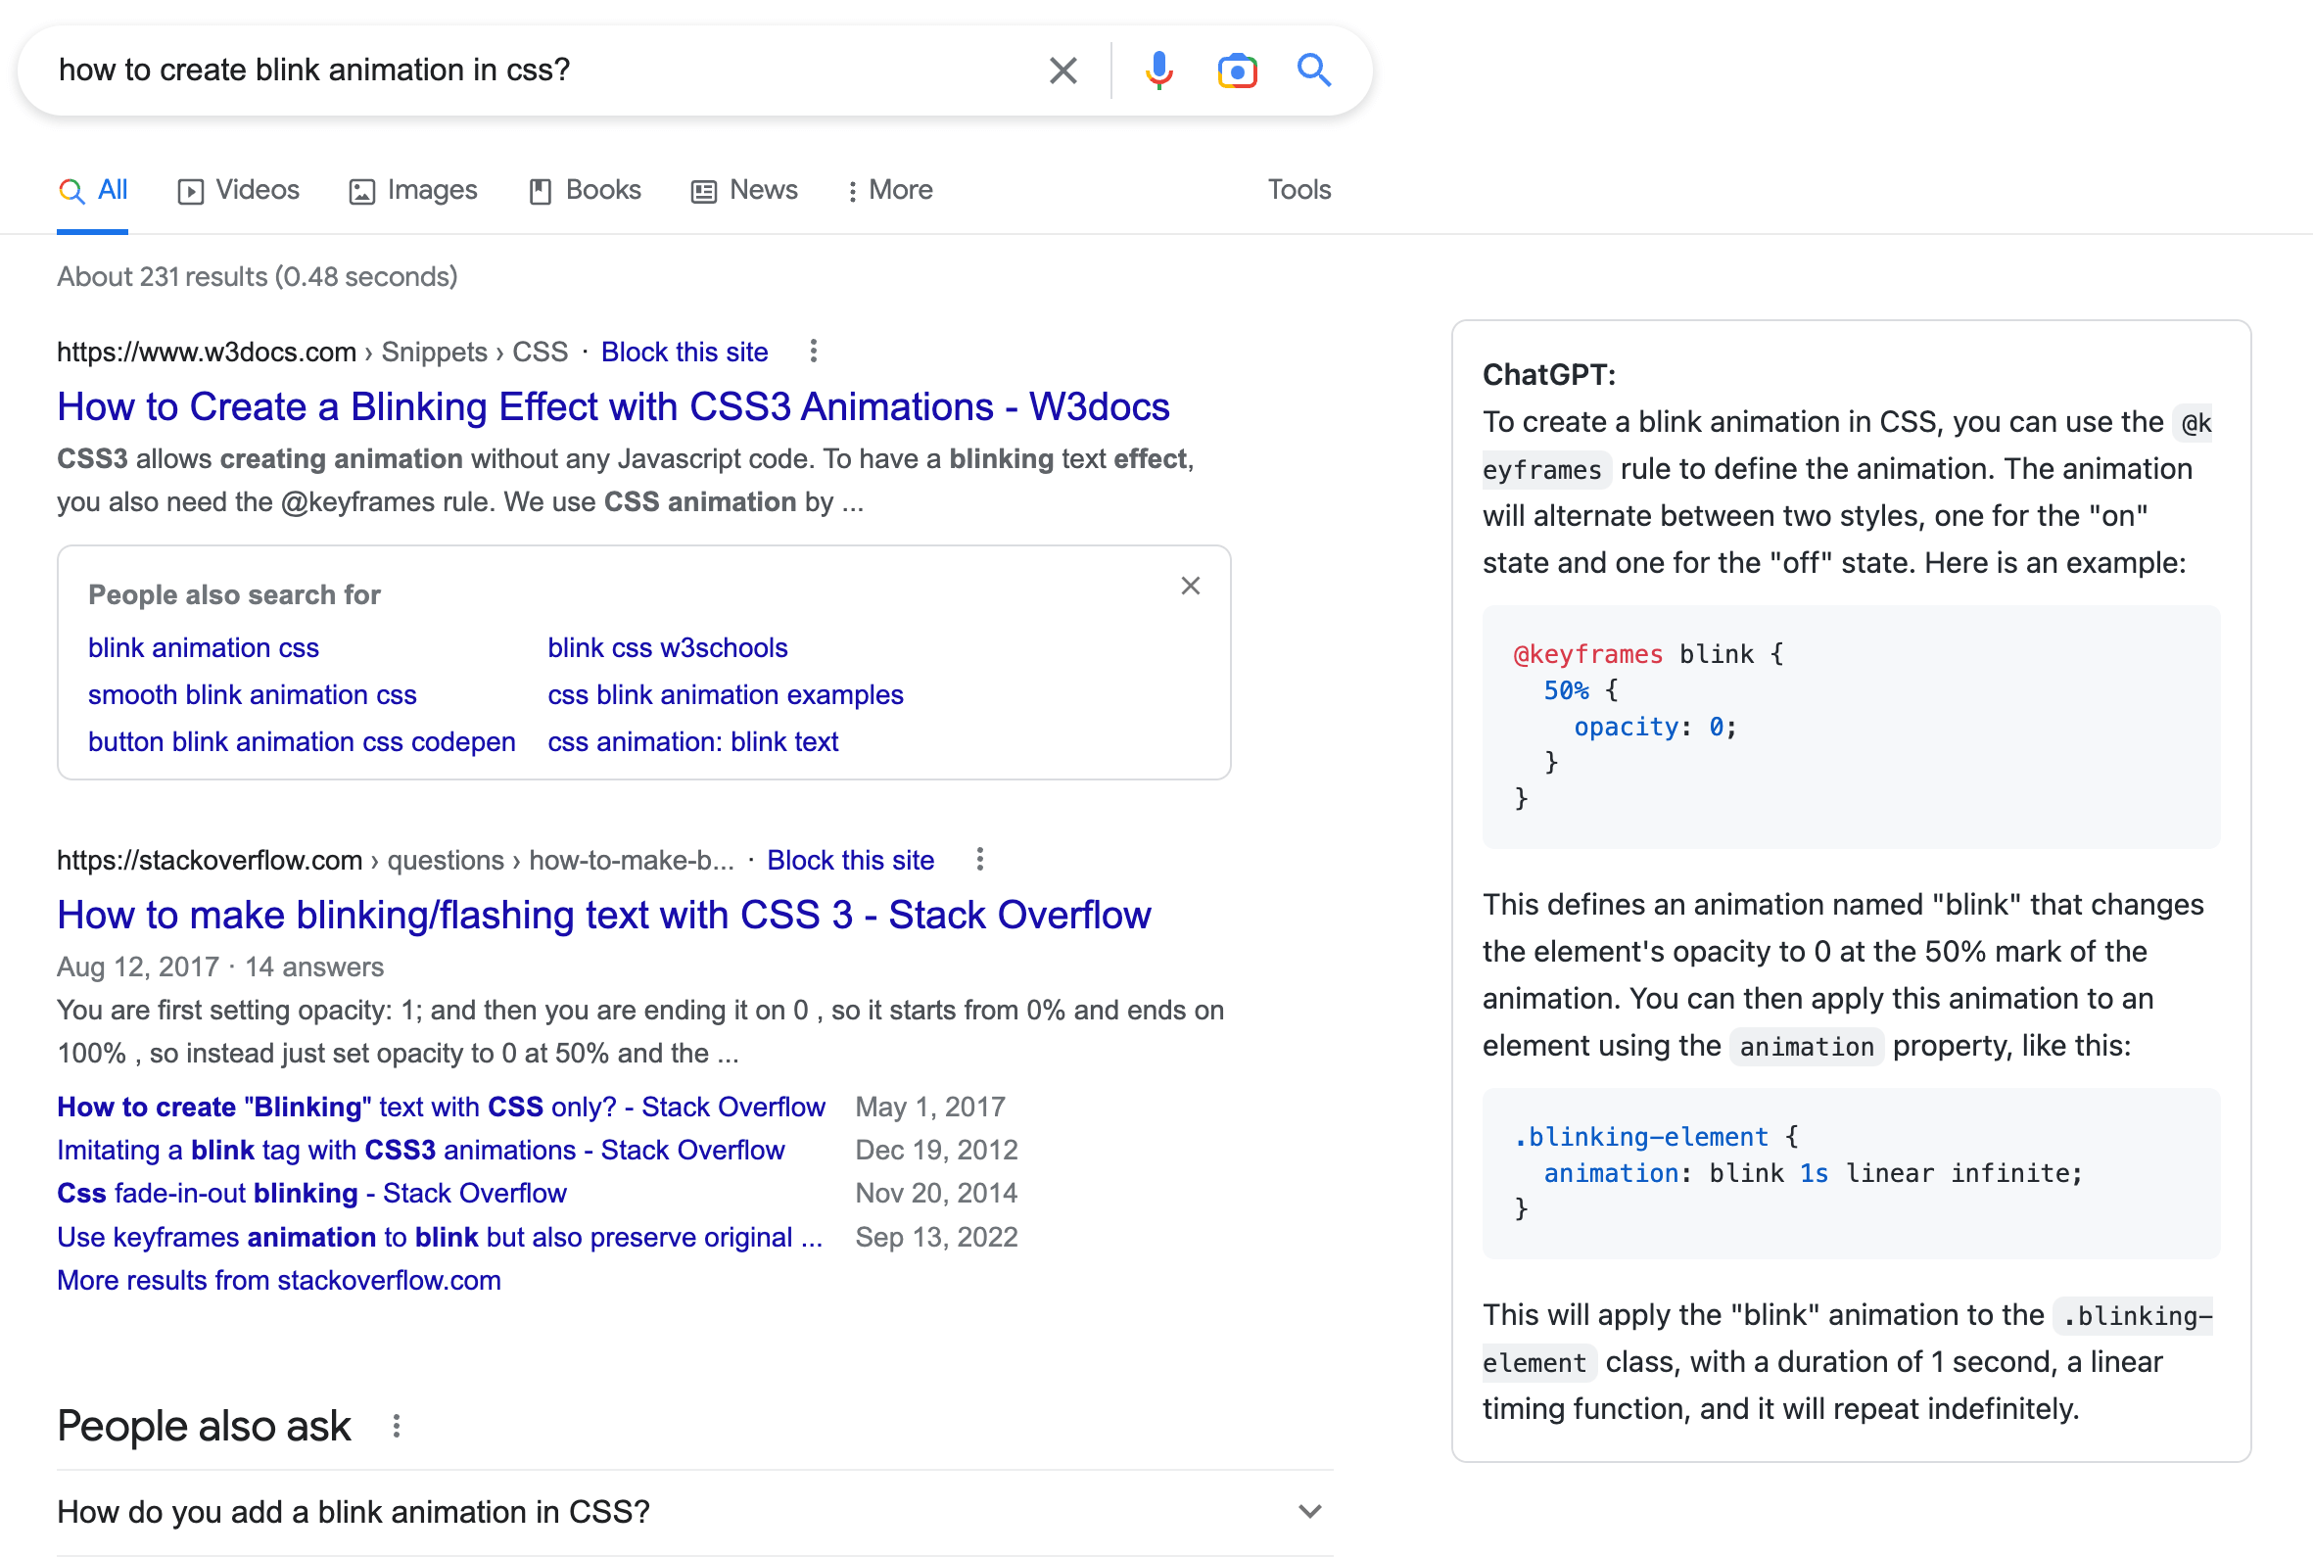
Task: Open the More search categories menu
Action: click(x=889, y=190)
